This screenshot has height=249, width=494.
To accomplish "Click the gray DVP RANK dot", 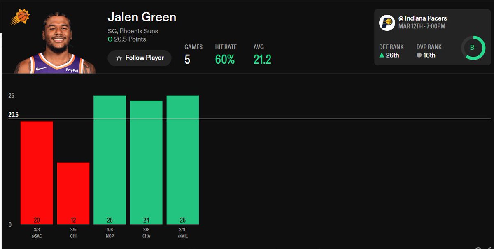I will coord(419,55).
